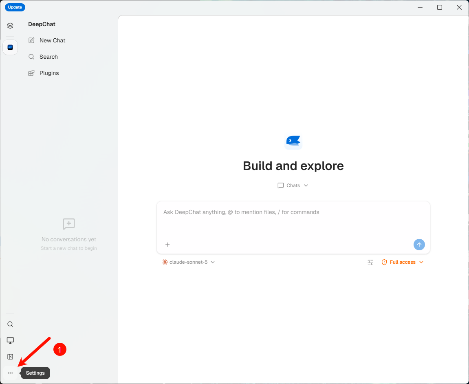Collapse sidebar with the panel toggle icon
This screenshot has height=384, width=469.
coord(10,357)
